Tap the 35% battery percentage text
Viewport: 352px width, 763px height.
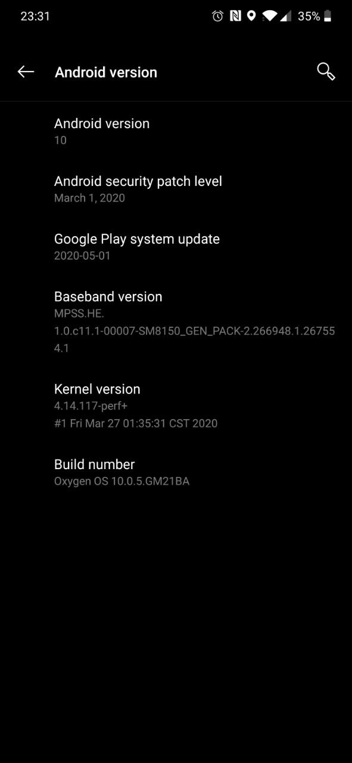coord(309,16)
